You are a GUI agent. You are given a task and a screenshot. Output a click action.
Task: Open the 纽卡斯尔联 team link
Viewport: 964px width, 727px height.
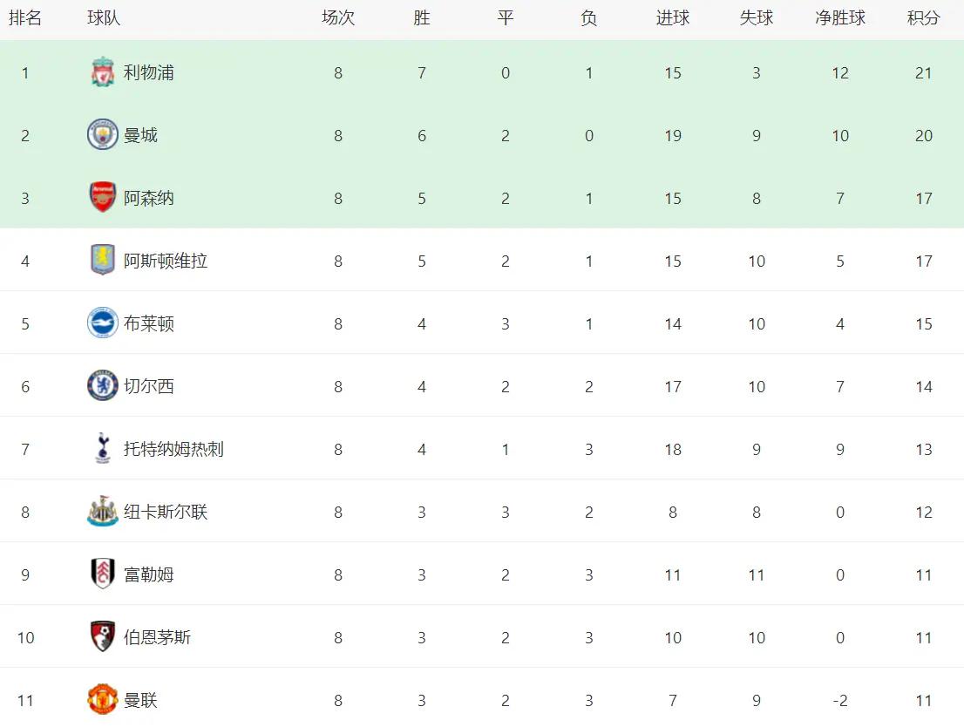(x=166, y=512)
